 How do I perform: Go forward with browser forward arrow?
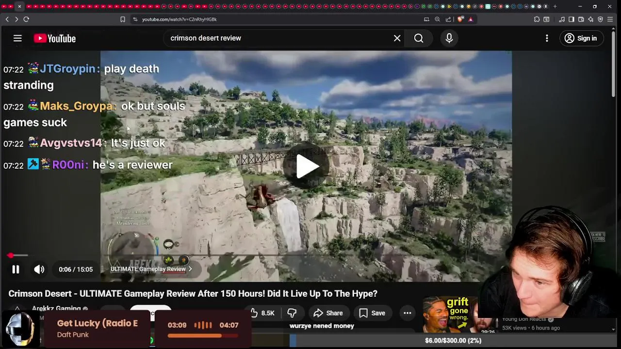[x=16, y=19]
